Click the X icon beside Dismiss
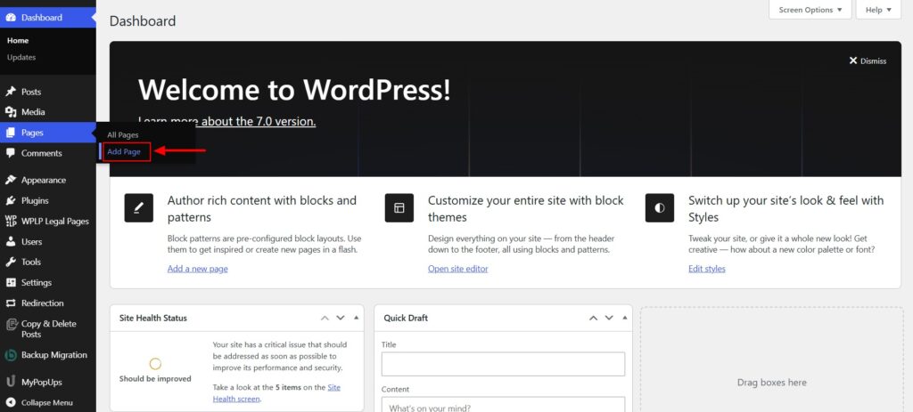This screenshot has height=412, width=913. pos(853,61)
